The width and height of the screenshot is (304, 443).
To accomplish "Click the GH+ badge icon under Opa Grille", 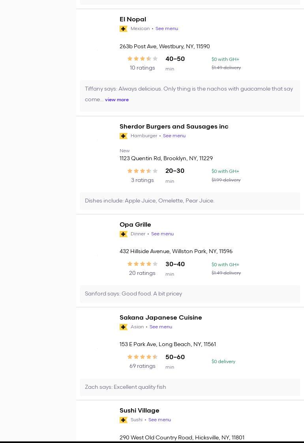I will (x=123, y=234).
